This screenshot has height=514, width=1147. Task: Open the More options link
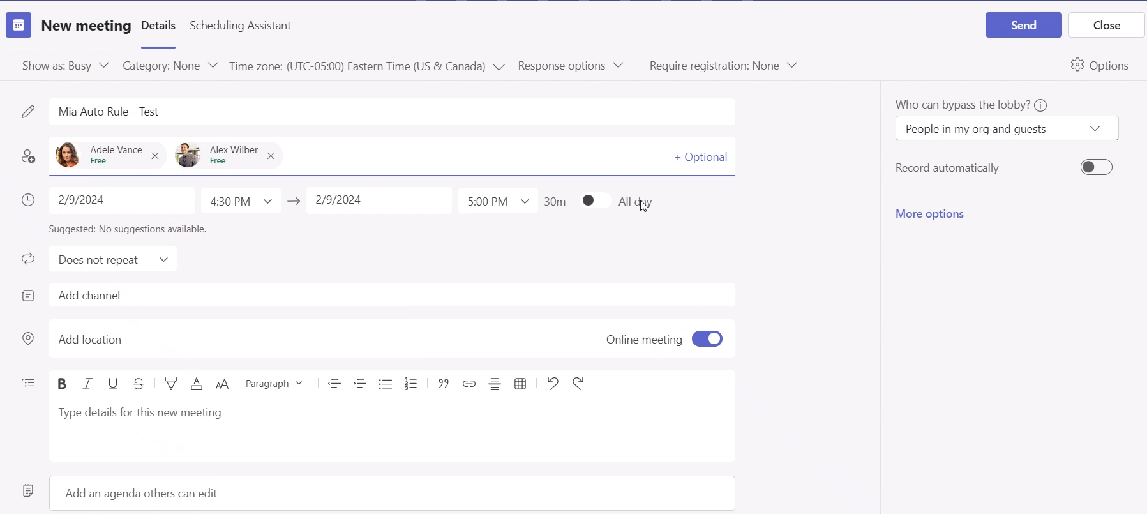pyautogui.click(x=929, y=214)
